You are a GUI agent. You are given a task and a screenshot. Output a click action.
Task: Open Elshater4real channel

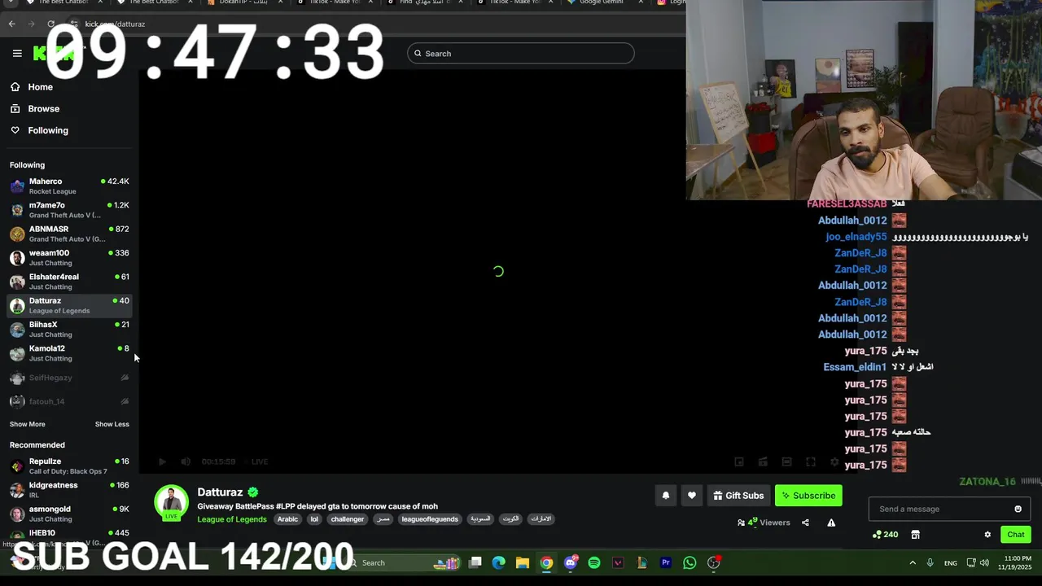click(x=69, y=282)
